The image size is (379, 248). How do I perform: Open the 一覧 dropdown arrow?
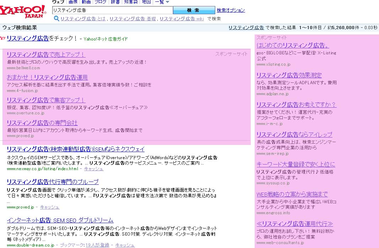[x=168, y=2]
